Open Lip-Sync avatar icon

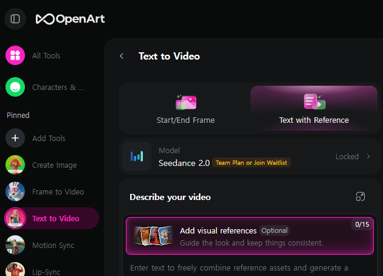[x=15, y=269]
